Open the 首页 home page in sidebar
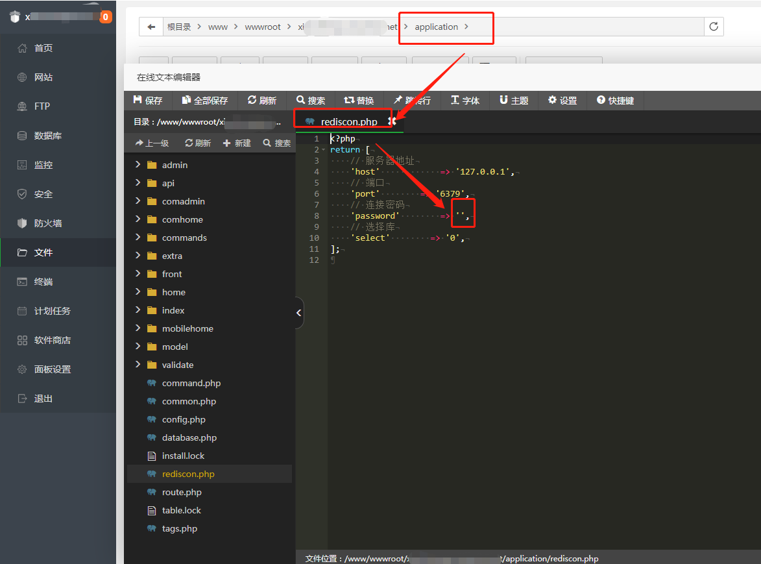 [x=43, y=48]
